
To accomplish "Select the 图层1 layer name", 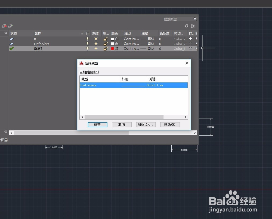I will [x=38, y=49].
